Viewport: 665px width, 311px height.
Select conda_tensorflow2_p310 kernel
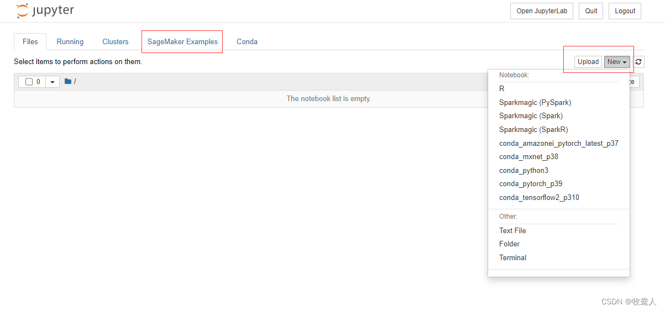pos(559,197)
